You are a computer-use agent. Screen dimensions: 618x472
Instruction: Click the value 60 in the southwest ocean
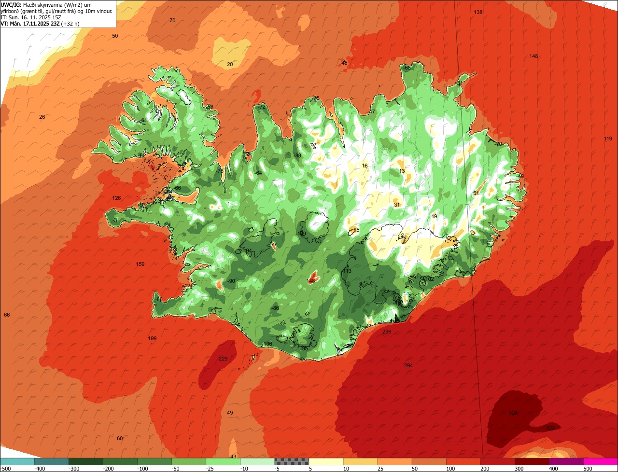coord(120,439)
